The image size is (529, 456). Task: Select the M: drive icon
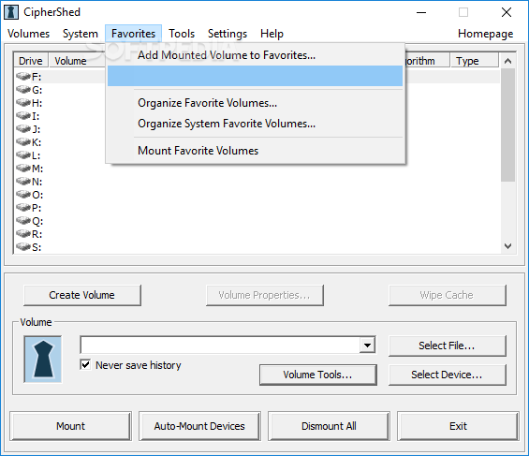pos(23,169)
